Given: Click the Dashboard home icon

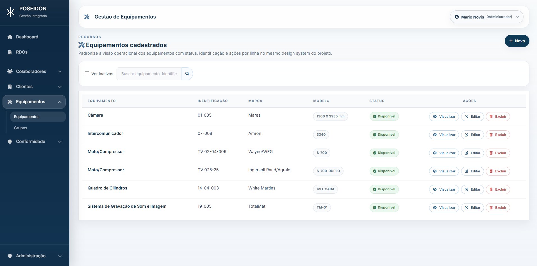Looking at the screenshot, I should point(10,37).
